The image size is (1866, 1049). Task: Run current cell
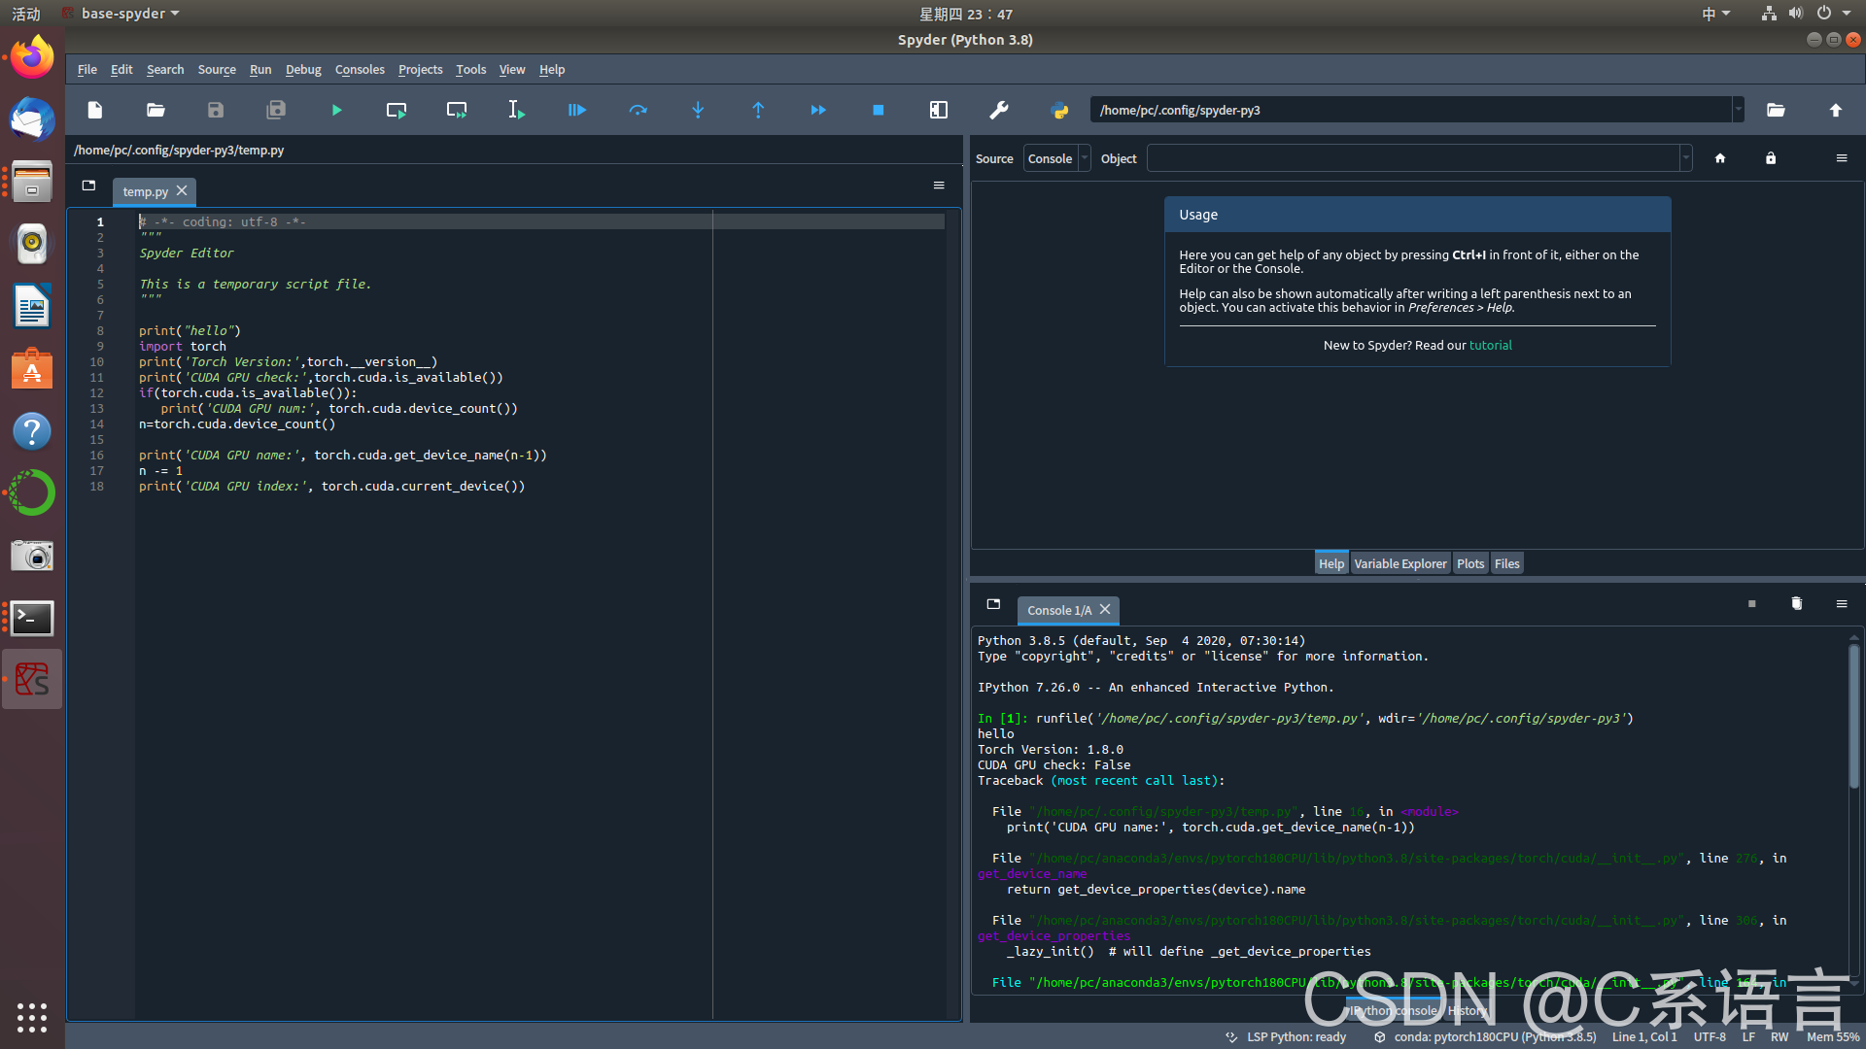coord(397,111)
